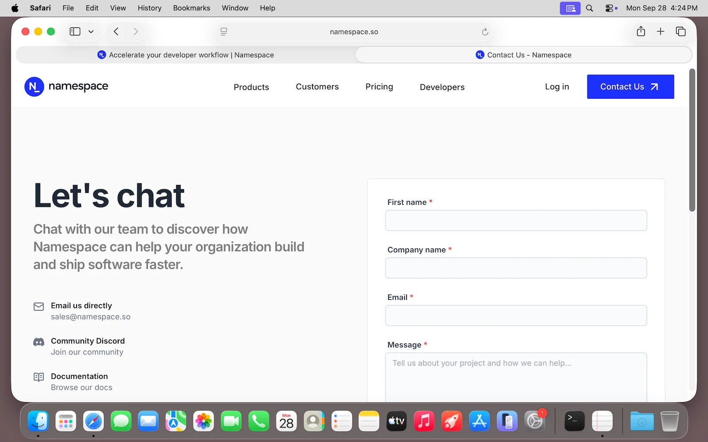Viewport: 708px width, 442px height.
Task: Open the Customers nav link
Action: (x=317, y=87)
